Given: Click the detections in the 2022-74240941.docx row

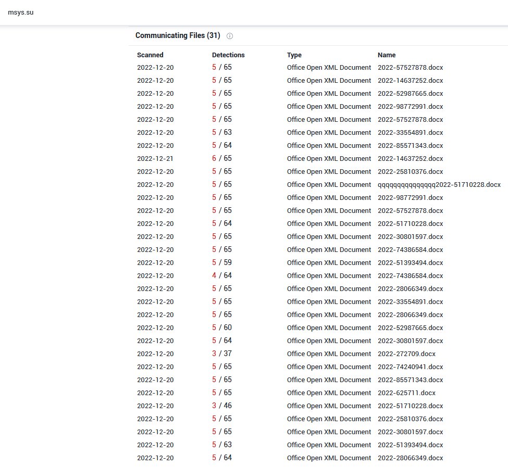Looking at the screenshot, I should click(222, 367).
